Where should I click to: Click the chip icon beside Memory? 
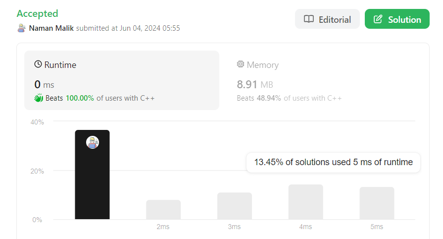[241, 64]
